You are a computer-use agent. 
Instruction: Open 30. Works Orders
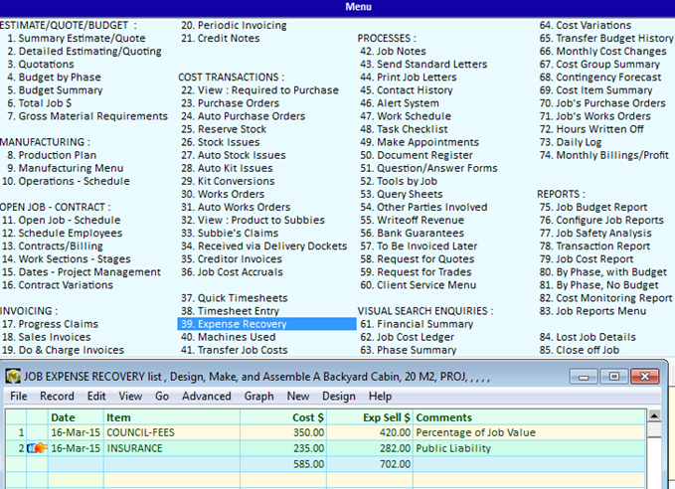223,194
